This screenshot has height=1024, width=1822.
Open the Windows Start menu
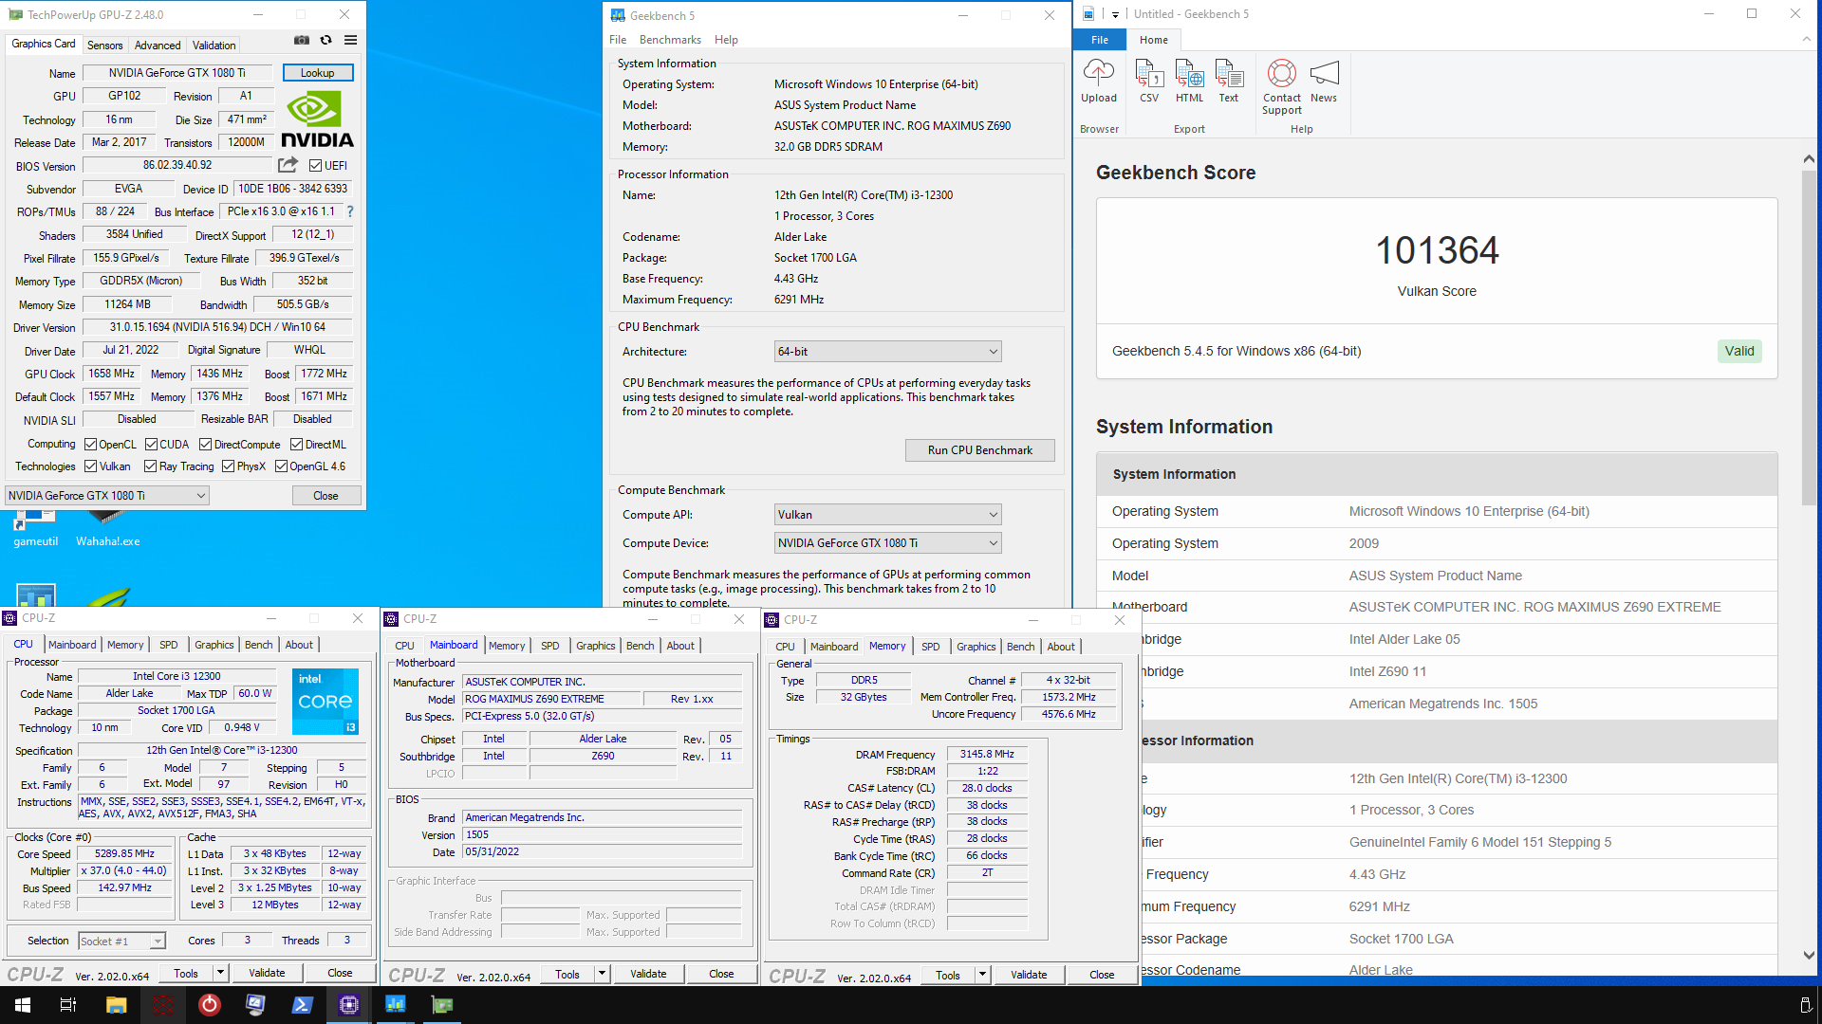23,1004
